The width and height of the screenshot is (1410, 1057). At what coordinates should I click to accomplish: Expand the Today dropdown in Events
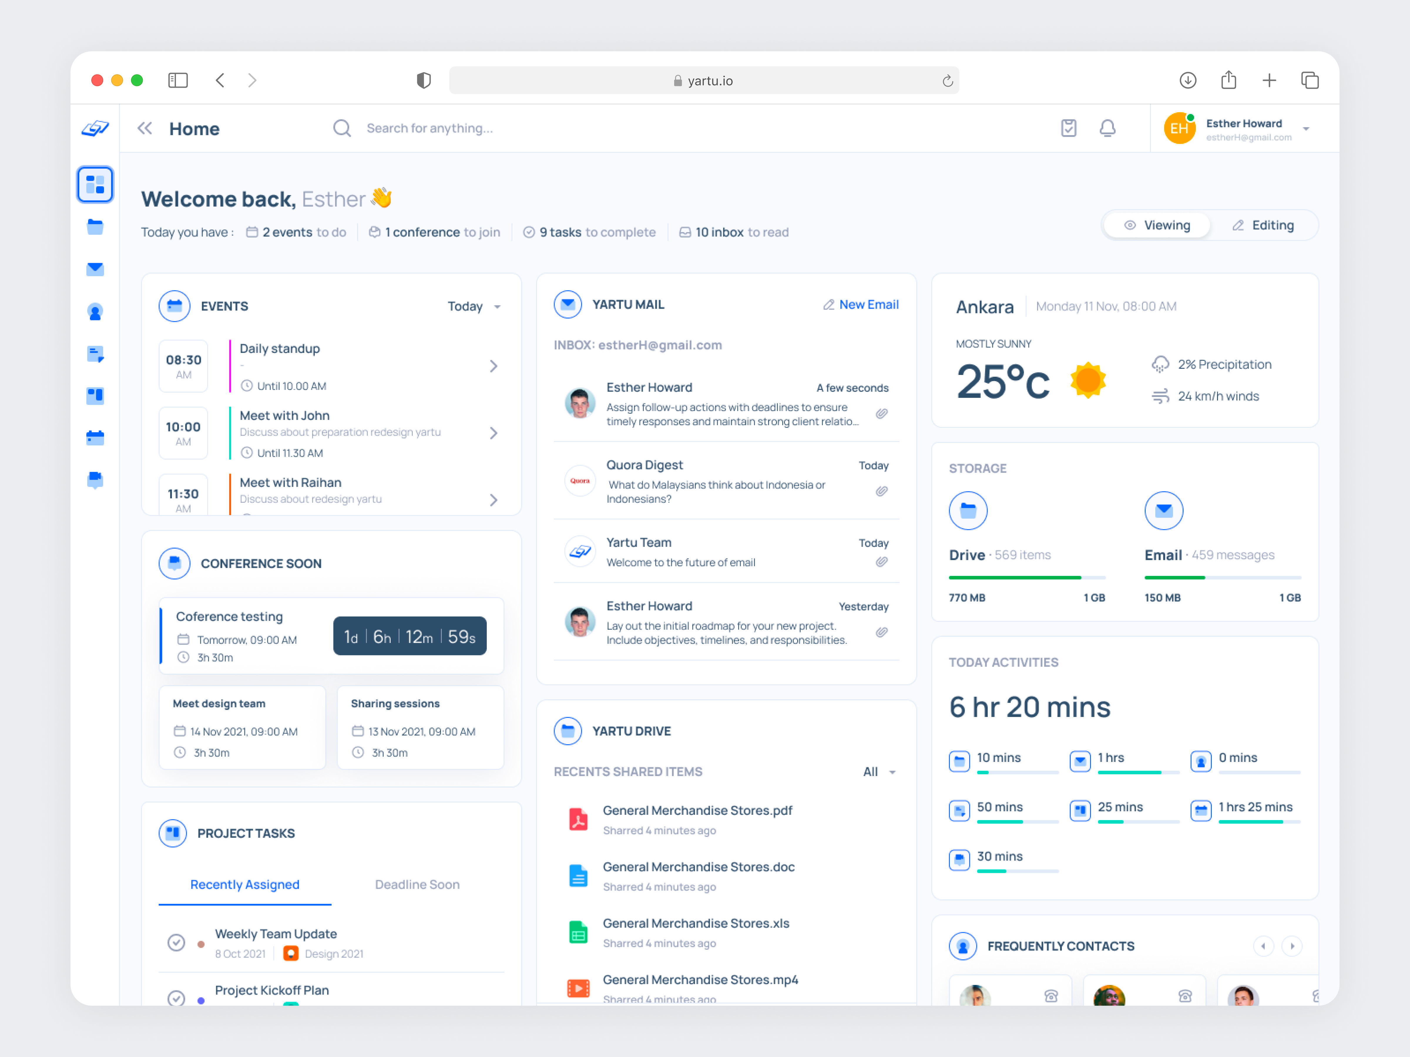474,307
